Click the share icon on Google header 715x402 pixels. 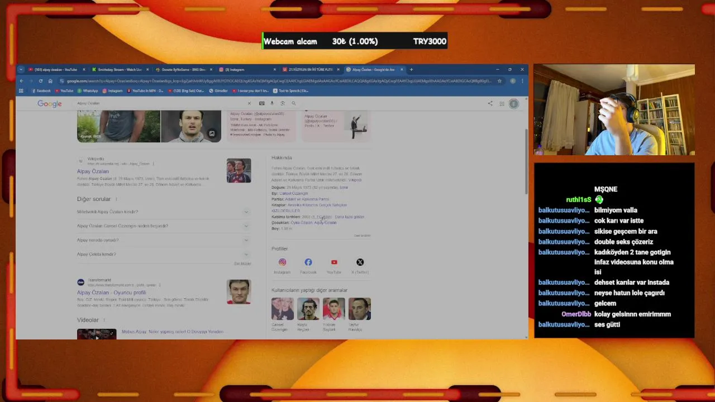click(490, 103)
